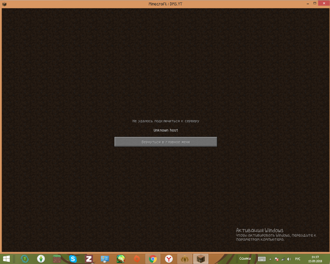Switch the input language from РУС
330x264 pixels.
[x=298, y=259]
